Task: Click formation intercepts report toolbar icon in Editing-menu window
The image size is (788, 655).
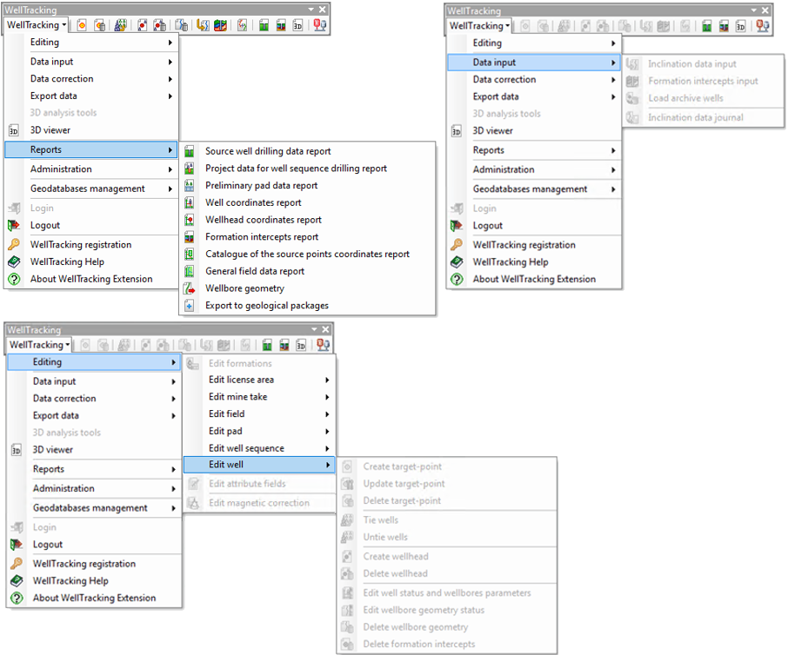Action: pos(284,345)
